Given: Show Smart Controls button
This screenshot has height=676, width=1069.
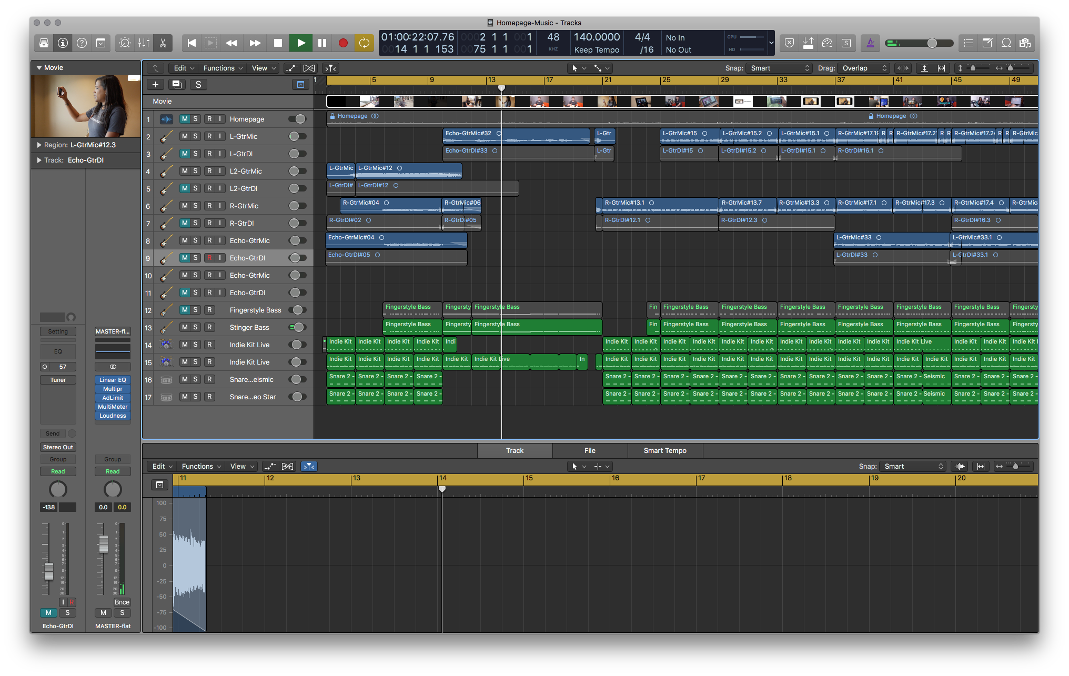Looking at the screenshot, I should coord(125,43).
